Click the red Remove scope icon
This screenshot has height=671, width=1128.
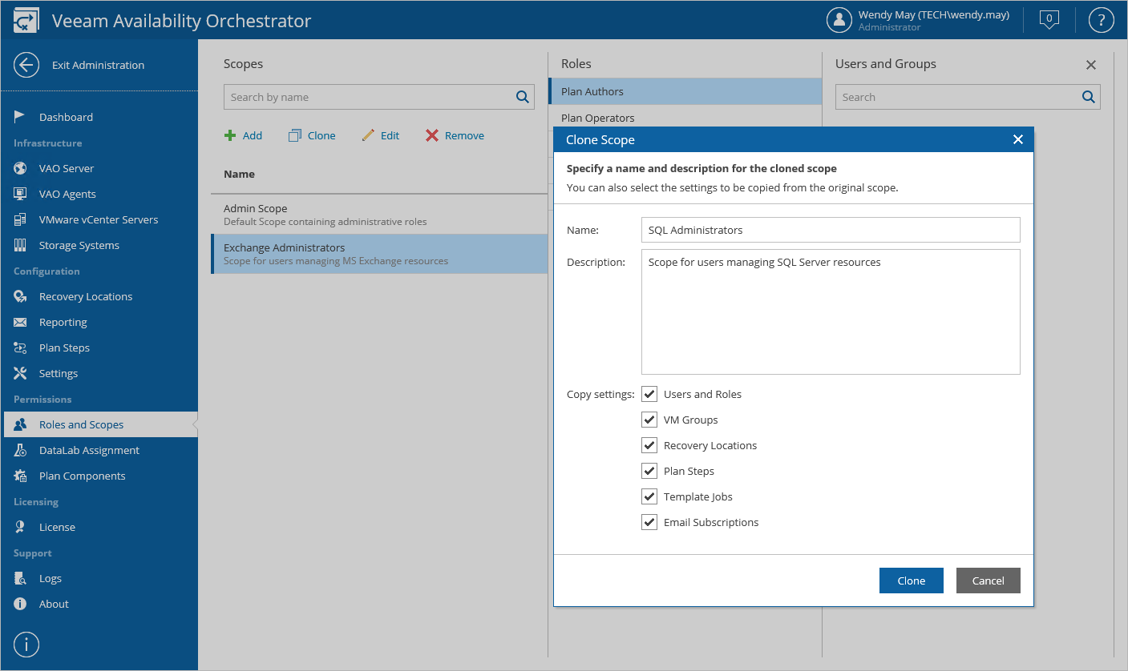[432, 135]
